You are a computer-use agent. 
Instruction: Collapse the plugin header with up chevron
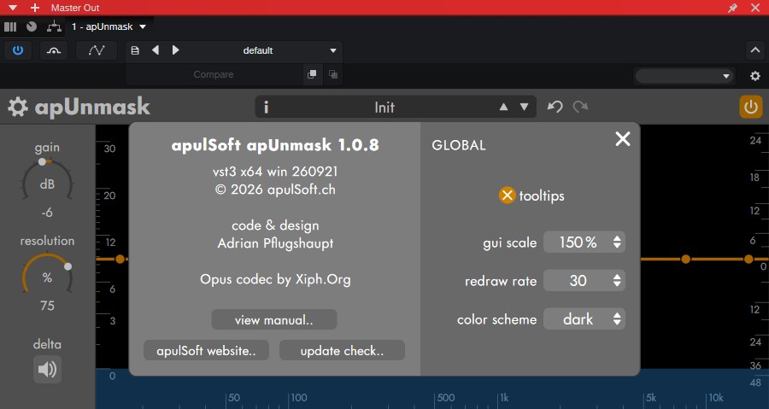click(755, 50)
